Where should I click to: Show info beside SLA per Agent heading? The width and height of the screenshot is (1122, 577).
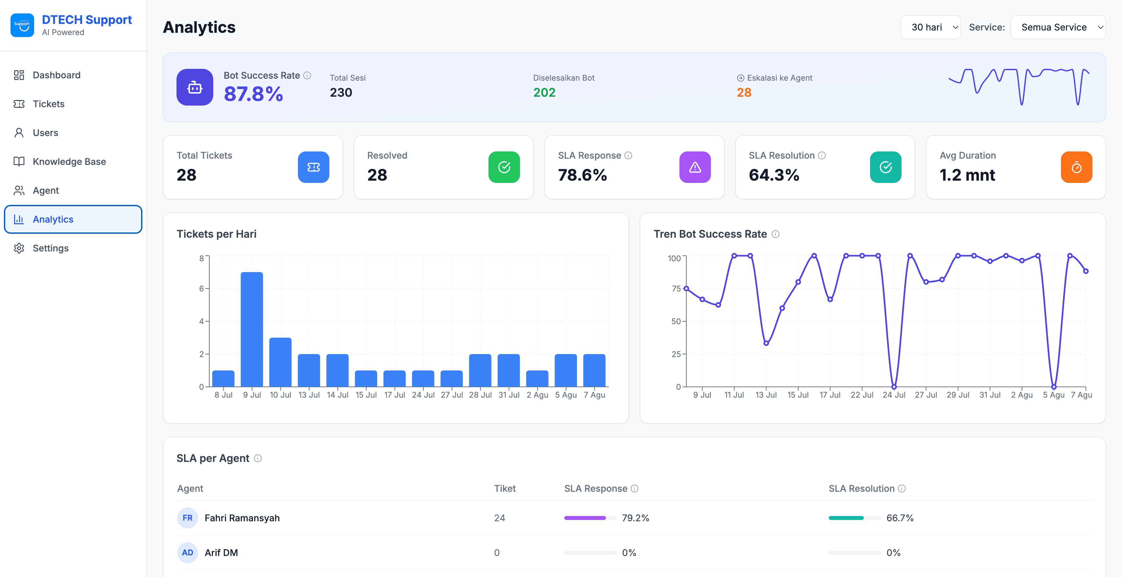click(258, 458)
